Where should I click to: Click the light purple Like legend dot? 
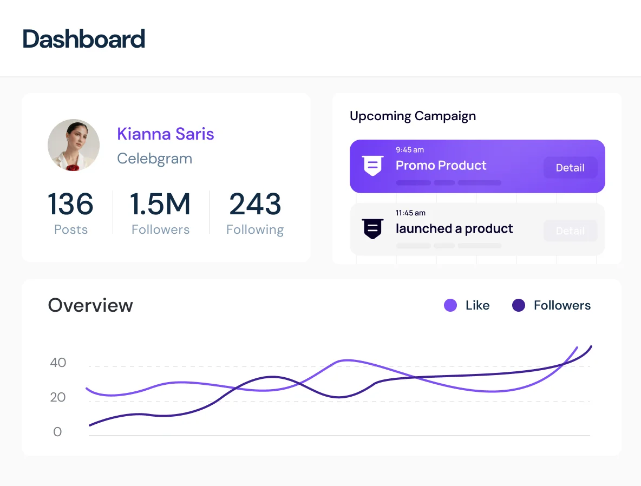click(x=450, y=305)
